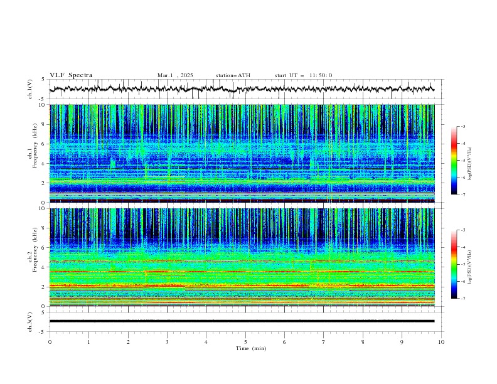Click inside the ch.1 spectrogram plot
This screenshot has width=497, height=384.
pos(242,153)
